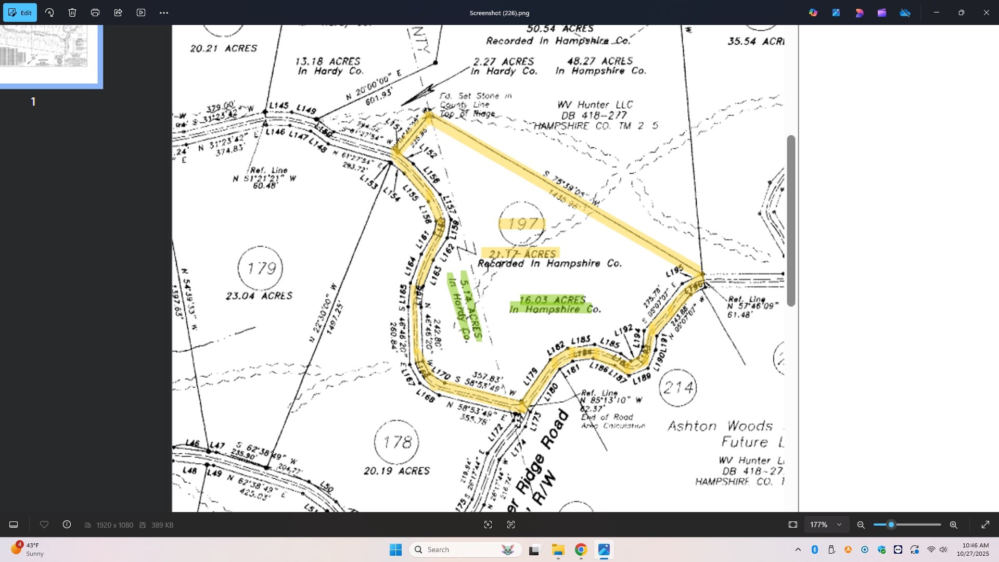The height and width of the screenshot is (562, 999).
Task: Toggle the filmstrip panel
Action: pyautogui.click(x=14, y=525)
